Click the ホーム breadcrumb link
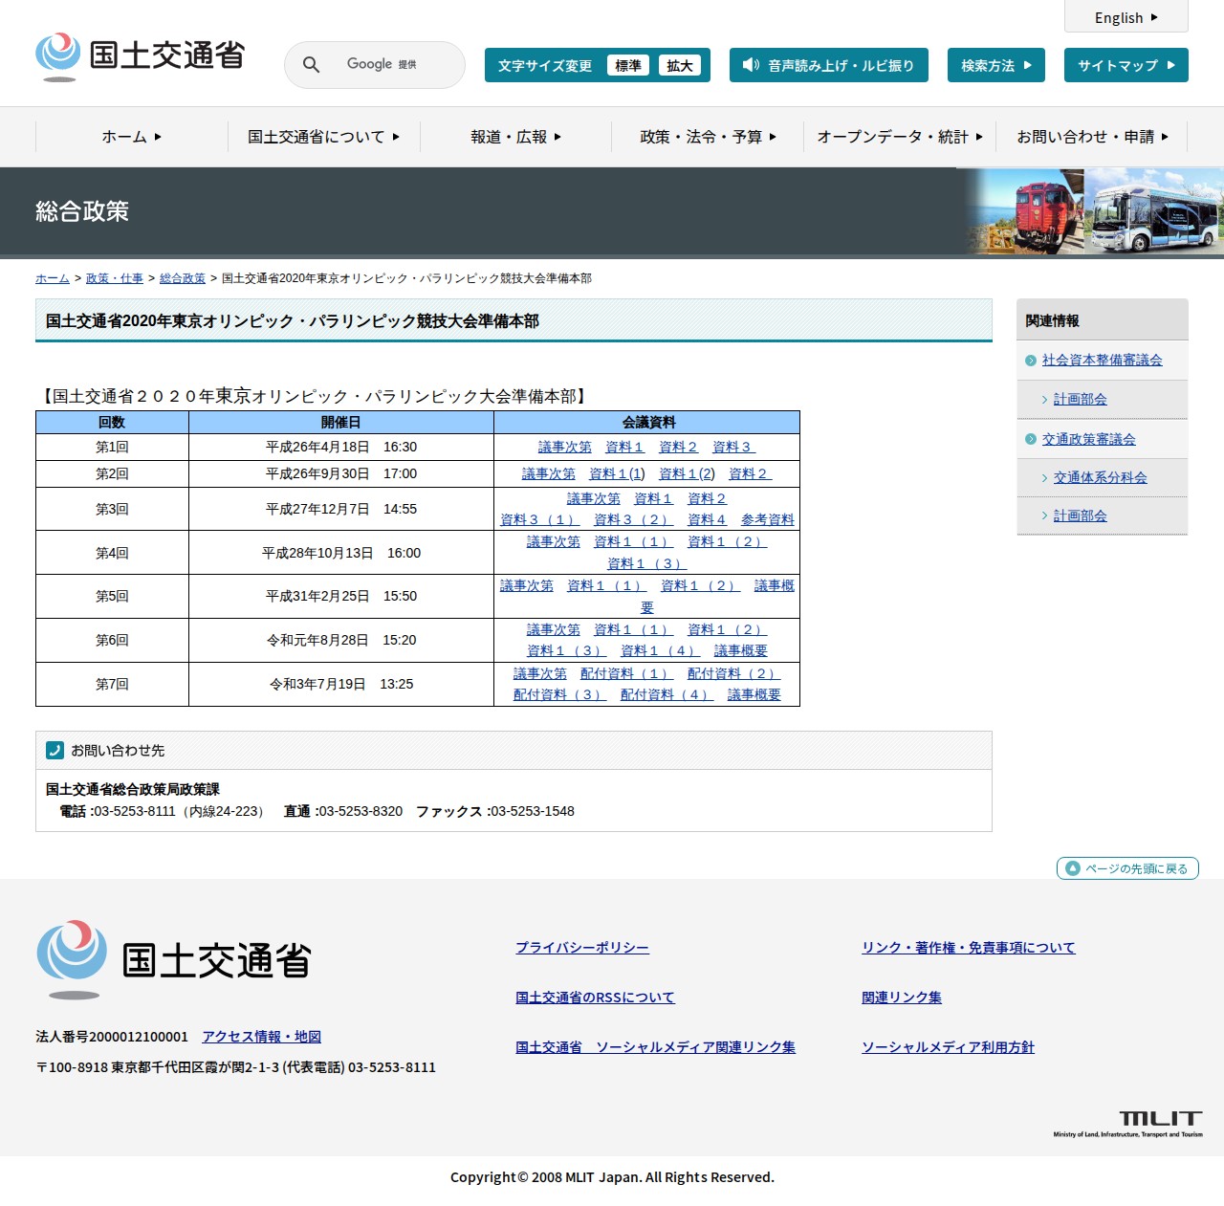 53,278
